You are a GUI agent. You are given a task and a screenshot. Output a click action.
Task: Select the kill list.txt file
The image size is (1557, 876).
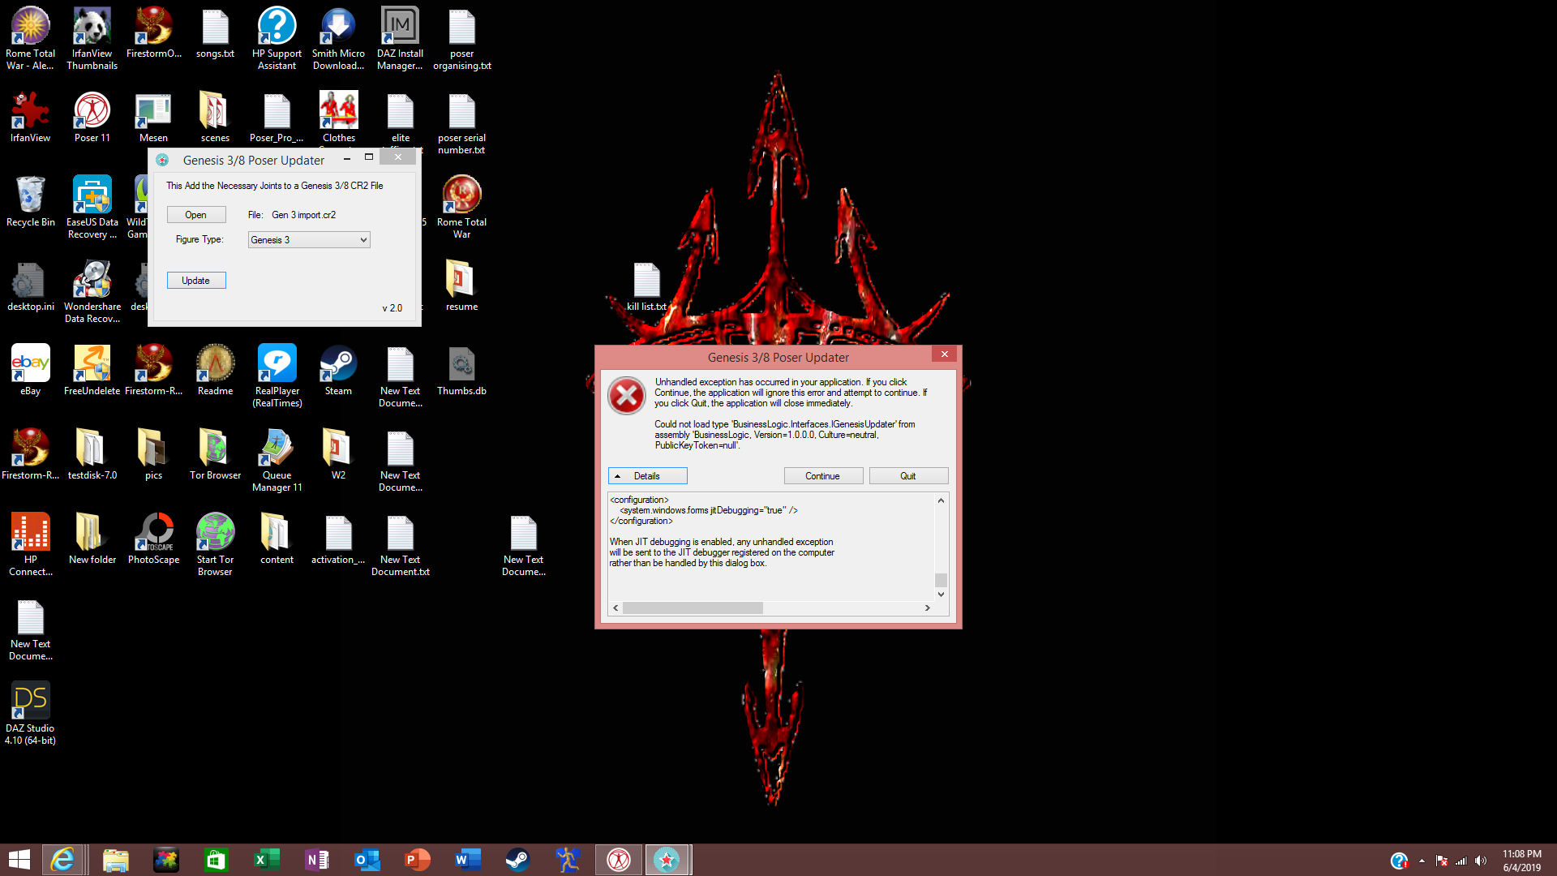[x=647, y=286]
